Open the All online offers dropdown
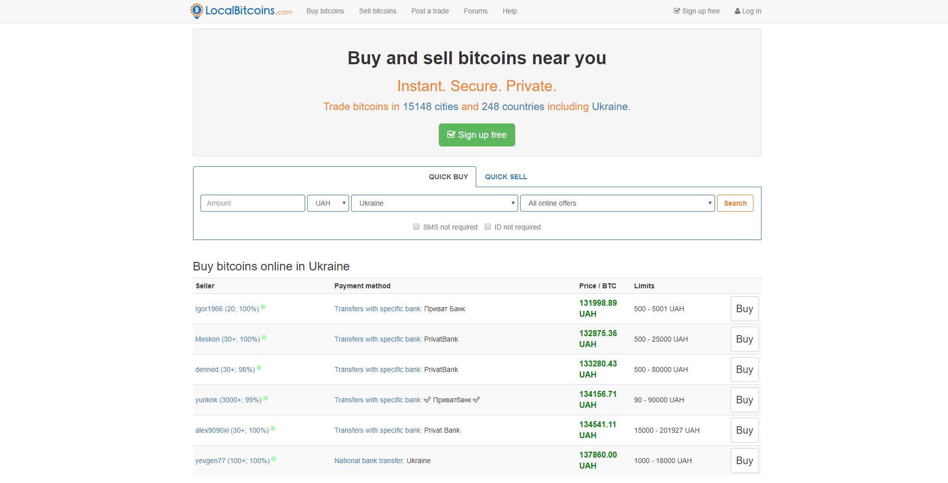948x483 pixels. 618,203
